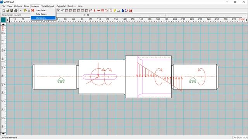
Task: Click the CAP status bar indicator
Action: [234, 137]
